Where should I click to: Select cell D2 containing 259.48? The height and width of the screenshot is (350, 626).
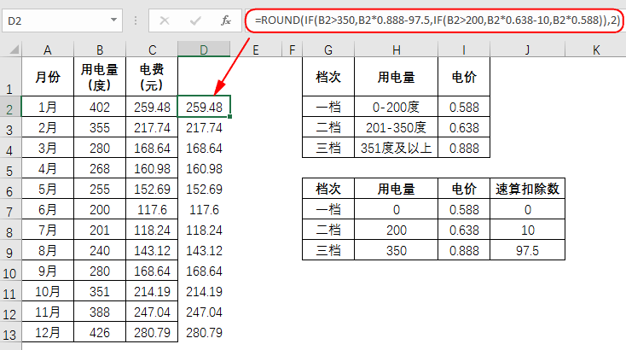[x=204, y=107]
